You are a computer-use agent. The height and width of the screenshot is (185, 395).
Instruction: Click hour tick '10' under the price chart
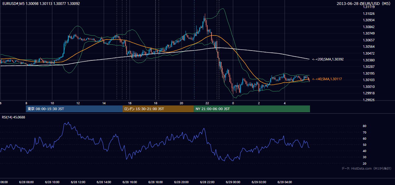click(x=52, y=103)
